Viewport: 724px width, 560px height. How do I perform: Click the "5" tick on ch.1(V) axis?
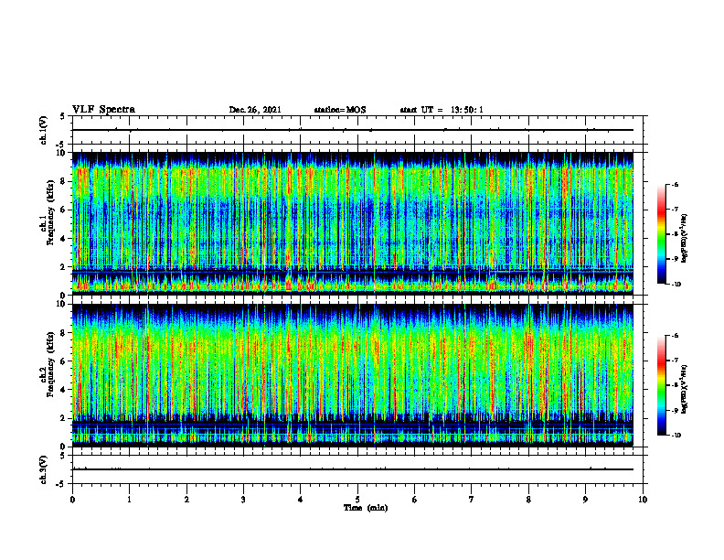(63, 116)
